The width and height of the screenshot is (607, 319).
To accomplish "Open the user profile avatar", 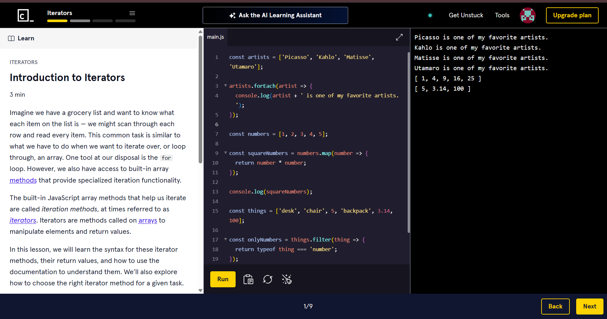I will (527, 15).
